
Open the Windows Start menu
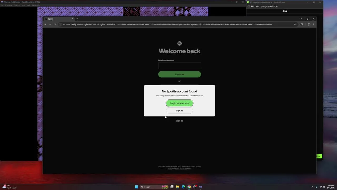136,187
